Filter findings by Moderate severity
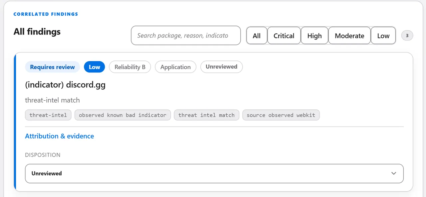Viewport: 426px width, 197px height. pos(349,36)
